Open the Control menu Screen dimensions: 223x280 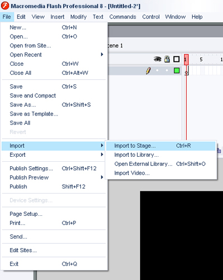(151, 17)
